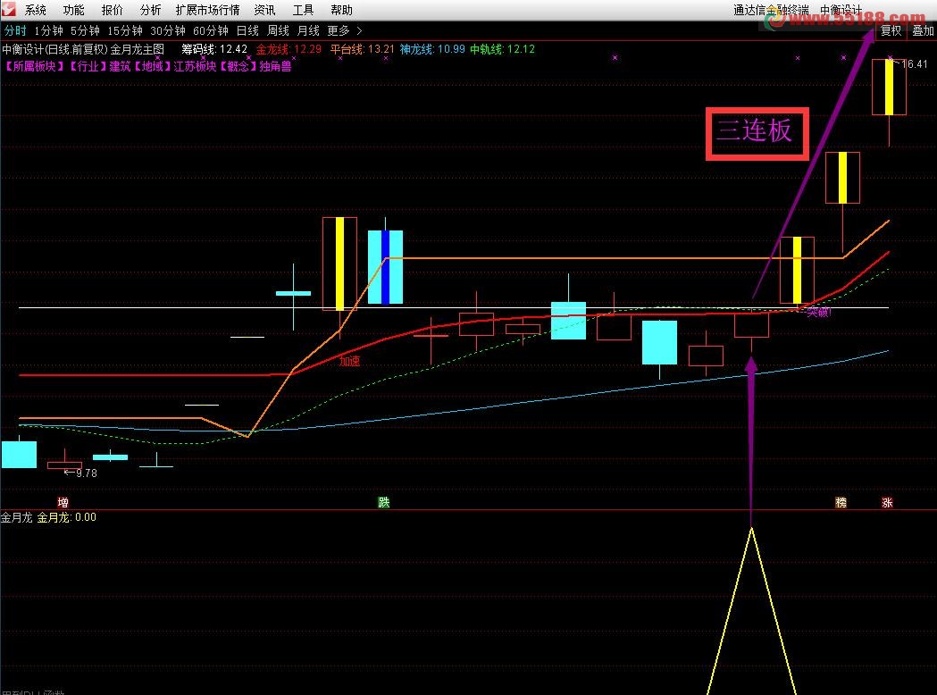
Task: Open the 分析 menu
Action: 151,11
